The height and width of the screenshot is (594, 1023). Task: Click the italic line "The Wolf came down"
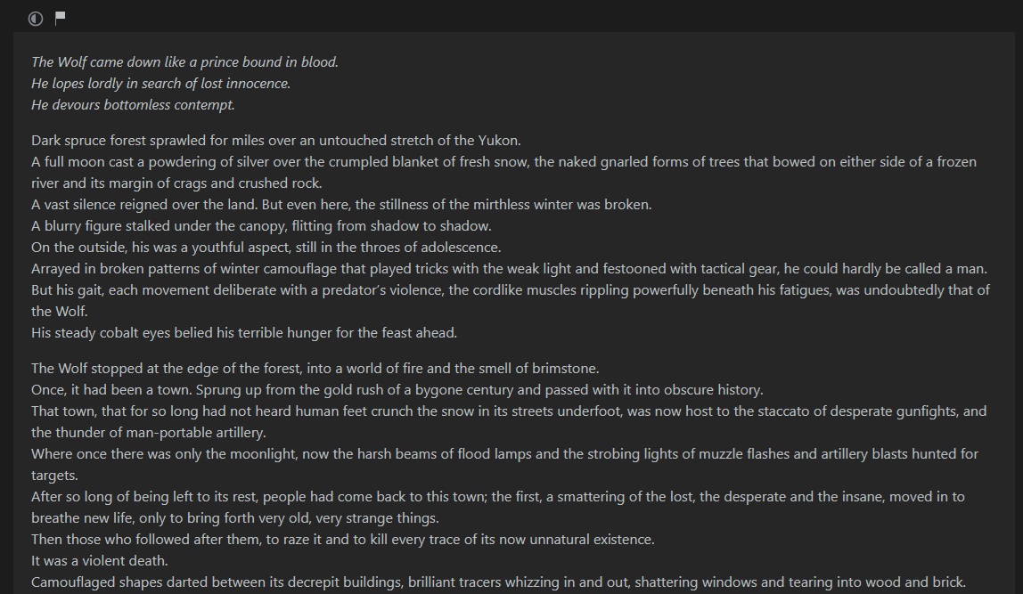pos(184,62)
